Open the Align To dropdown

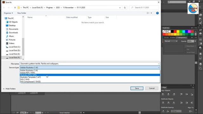coord(190,111)
